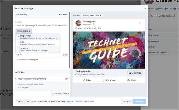Screen dimensions: 179x110
Task: Click the Cancel button
Action: [127, 102]
